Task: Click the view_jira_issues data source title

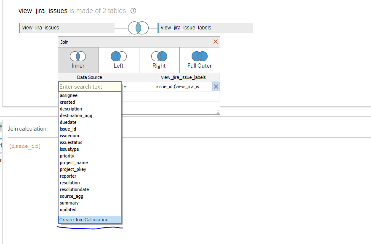Action: 43,11
